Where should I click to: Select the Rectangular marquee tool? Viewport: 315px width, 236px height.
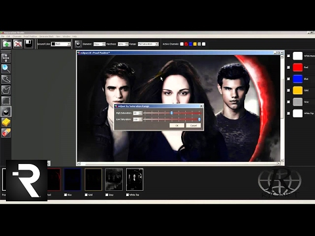6,101
